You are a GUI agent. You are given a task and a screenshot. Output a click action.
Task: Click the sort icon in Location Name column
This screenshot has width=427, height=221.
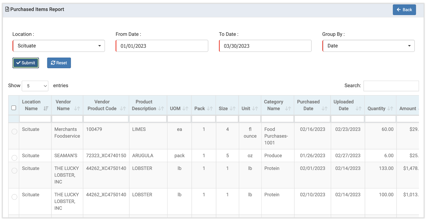46,109
